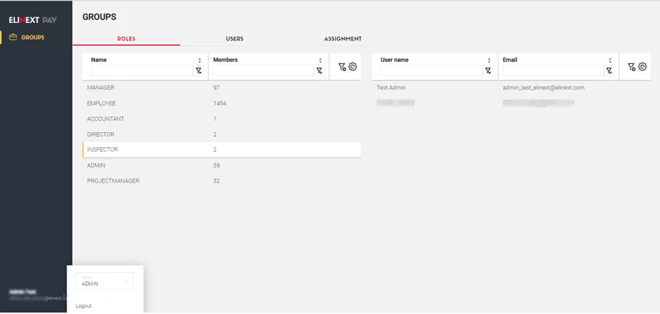The height and width of the screenshot is (314, 660).
Task: Click the Email filter input field
Action: [x=553, y=70]
